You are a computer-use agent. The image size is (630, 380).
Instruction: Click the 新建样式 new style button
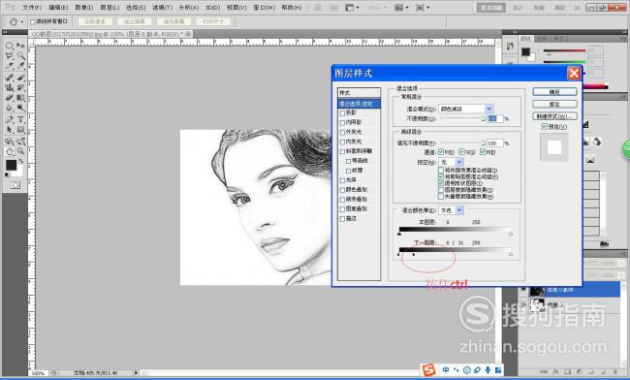(x=554, y=116)
